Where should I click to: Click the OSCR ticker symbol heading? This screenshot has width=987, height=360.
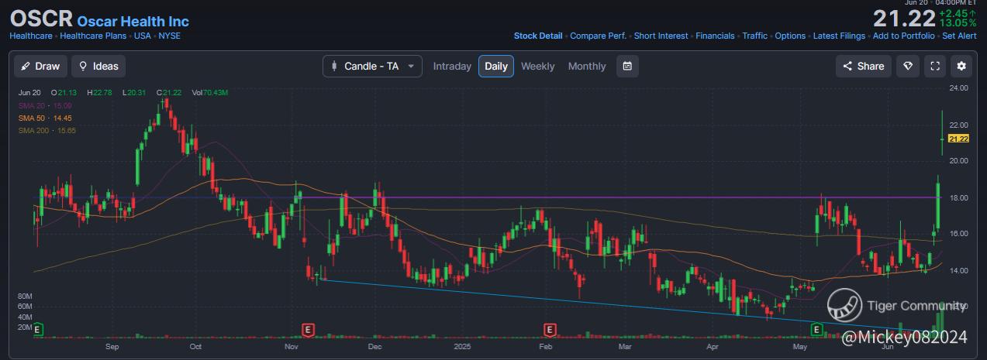[x=41, y=19]
